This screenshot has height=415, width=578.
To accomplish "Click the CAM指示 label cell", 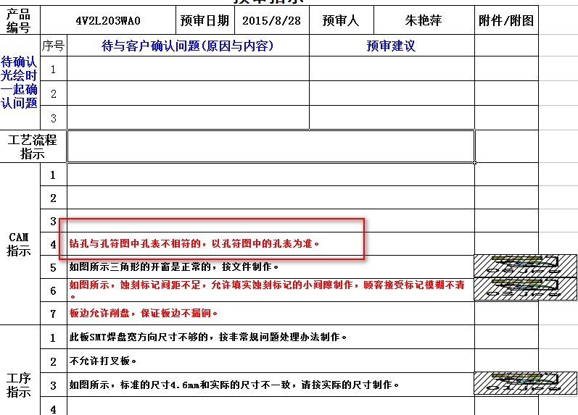I will pos(20,244).
